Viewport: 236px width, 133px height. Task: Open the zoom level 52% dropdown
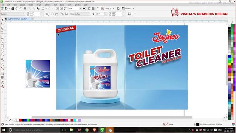(x=80, y=8)
